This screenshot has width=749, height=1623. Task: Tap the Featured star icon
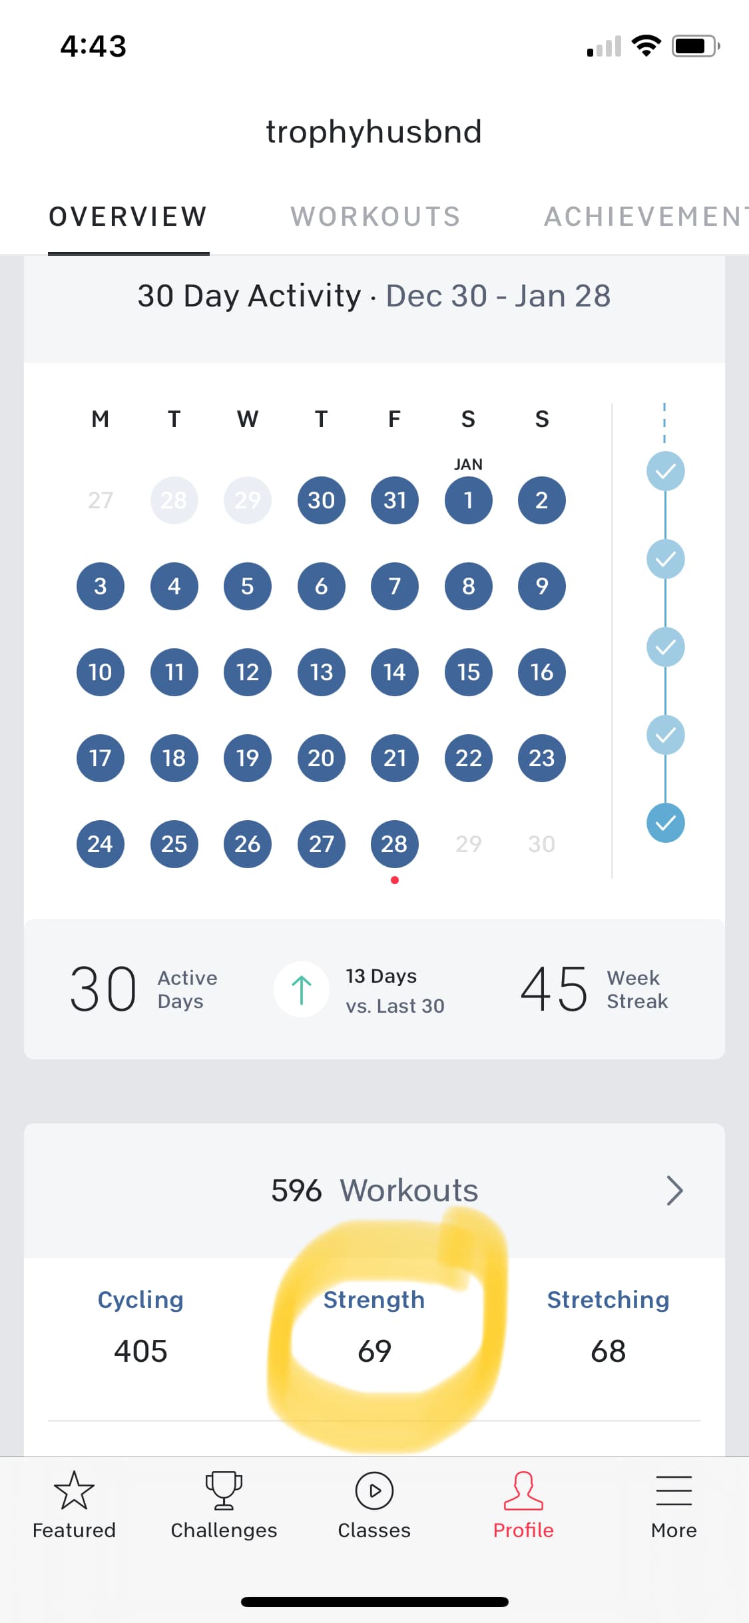(x=74, y=1491)
